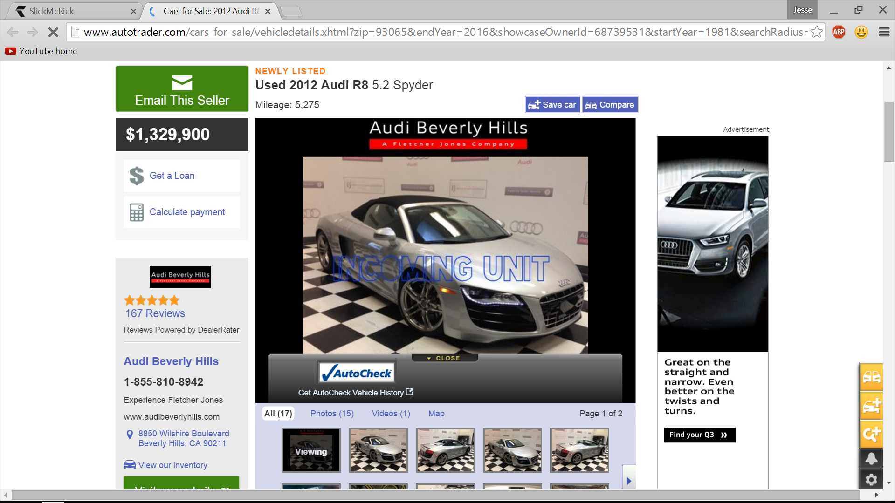
Task: Click the autotrader URL address bar
Action: (x=445, y=32)
